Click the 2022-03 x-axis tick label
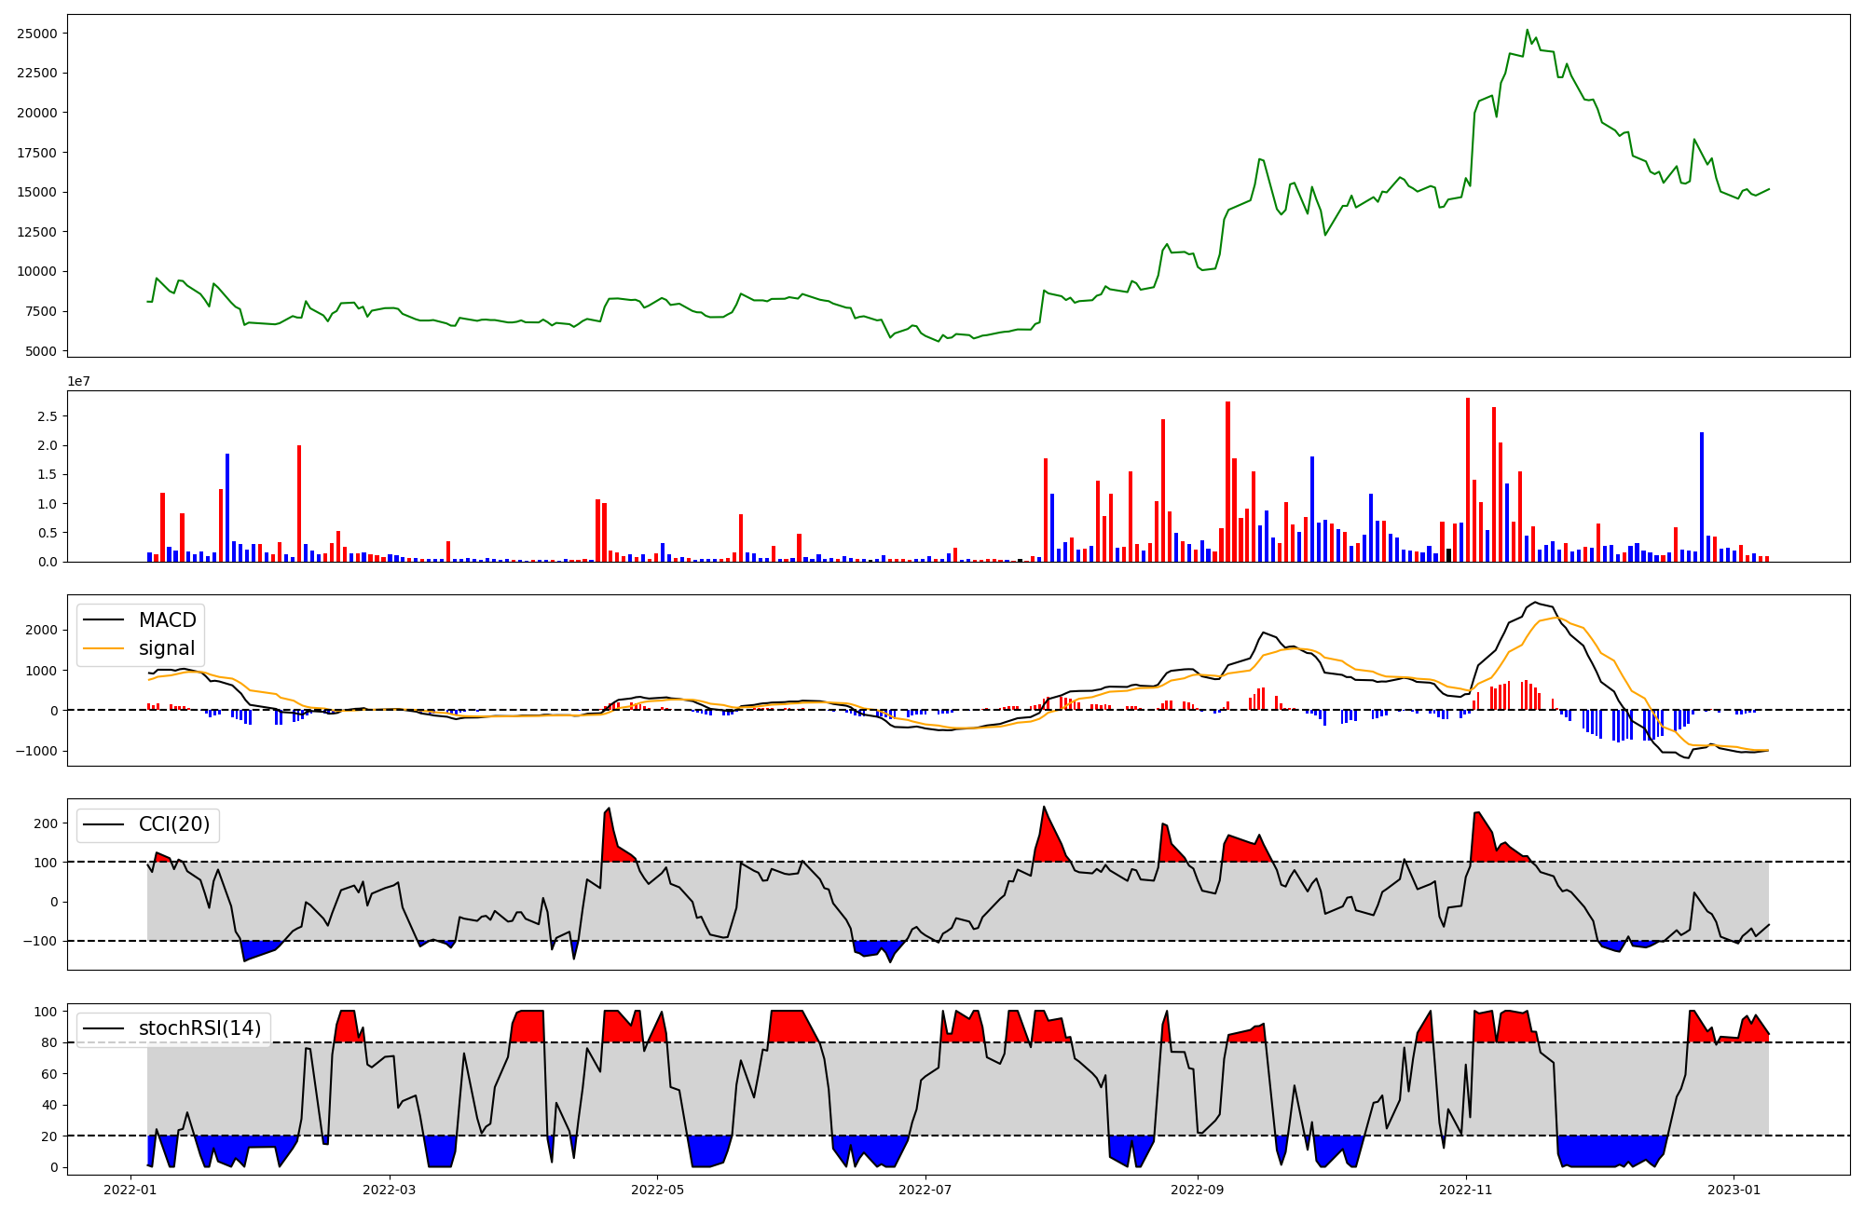Image resolution: width=1864 pixels, height=1211 pixels. [x=389, y=1189]
